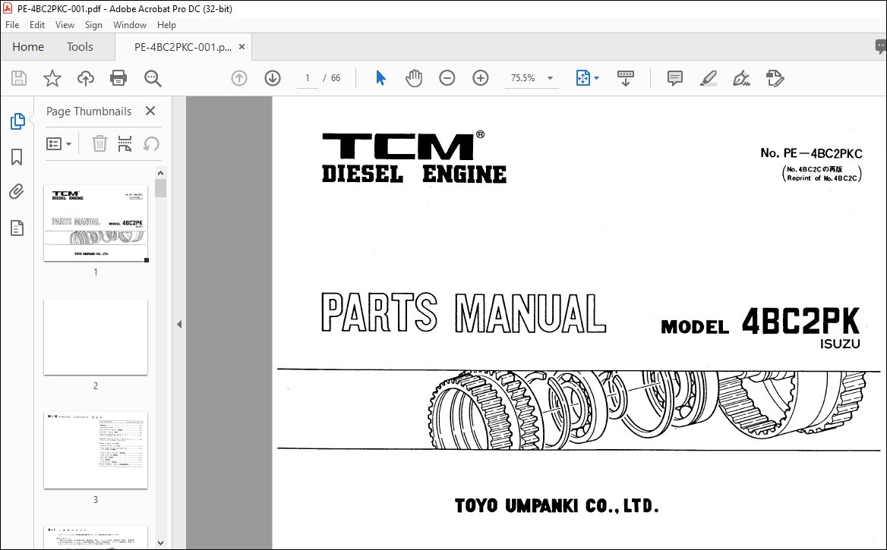Click thumbnails scrollbar up arrow
This screenshot has height=550, width=887.
point(161,173)
